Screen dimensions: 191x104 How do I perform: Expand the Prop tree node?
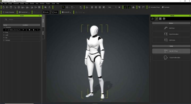pyautogui.click(x=4, y=32)
